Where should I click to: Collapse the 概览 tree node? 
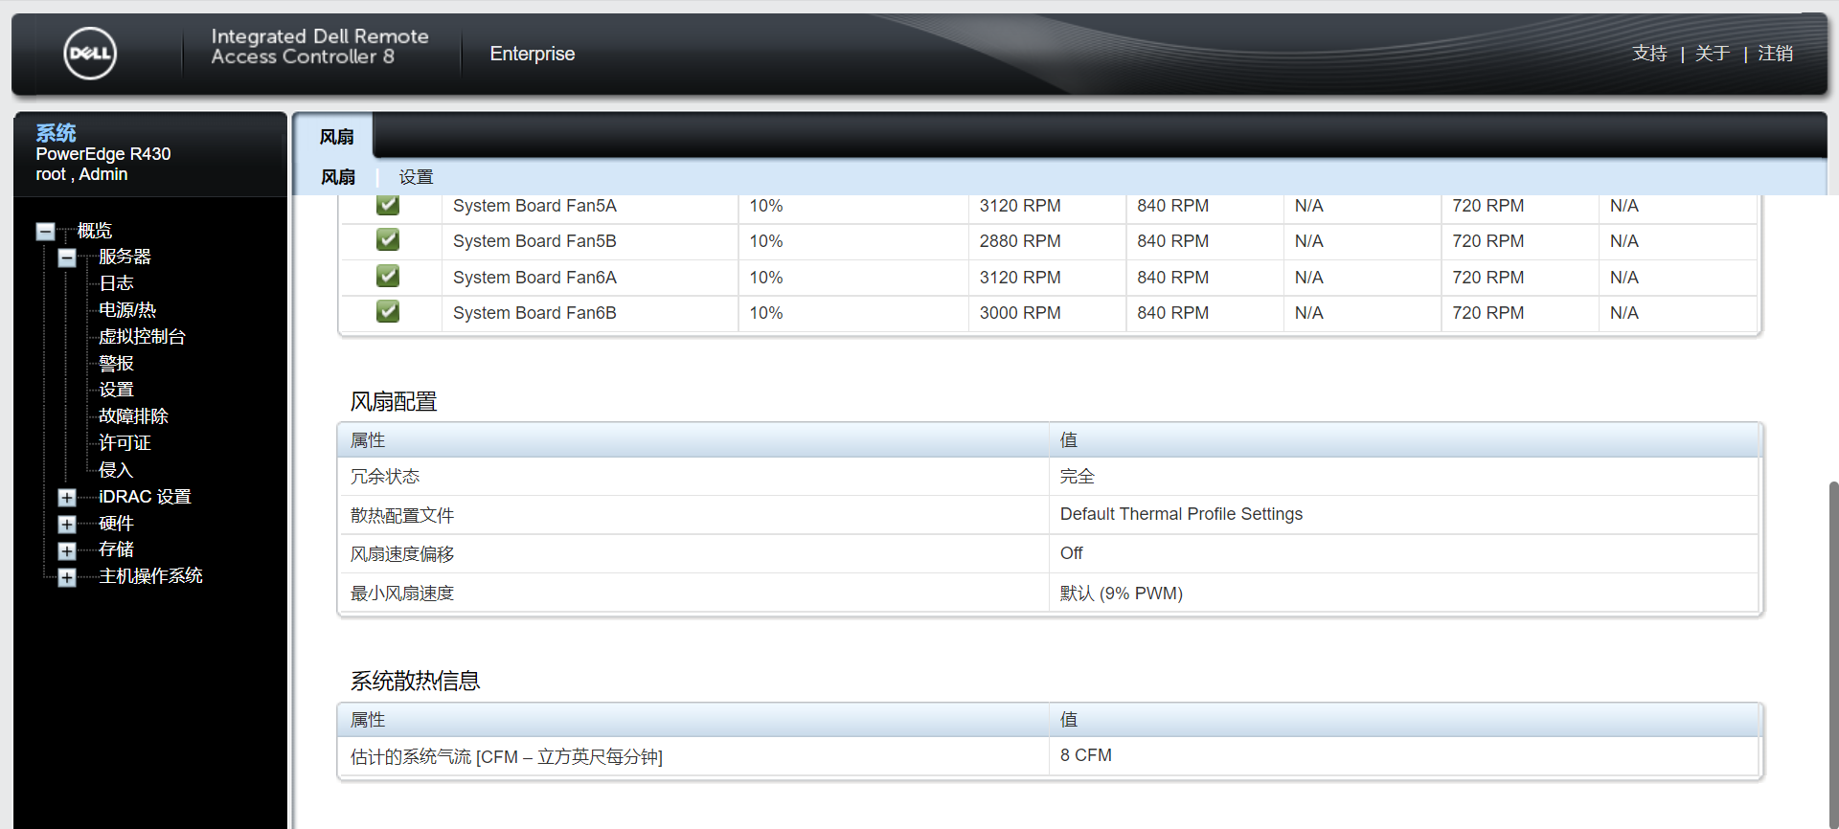[45, 231]
